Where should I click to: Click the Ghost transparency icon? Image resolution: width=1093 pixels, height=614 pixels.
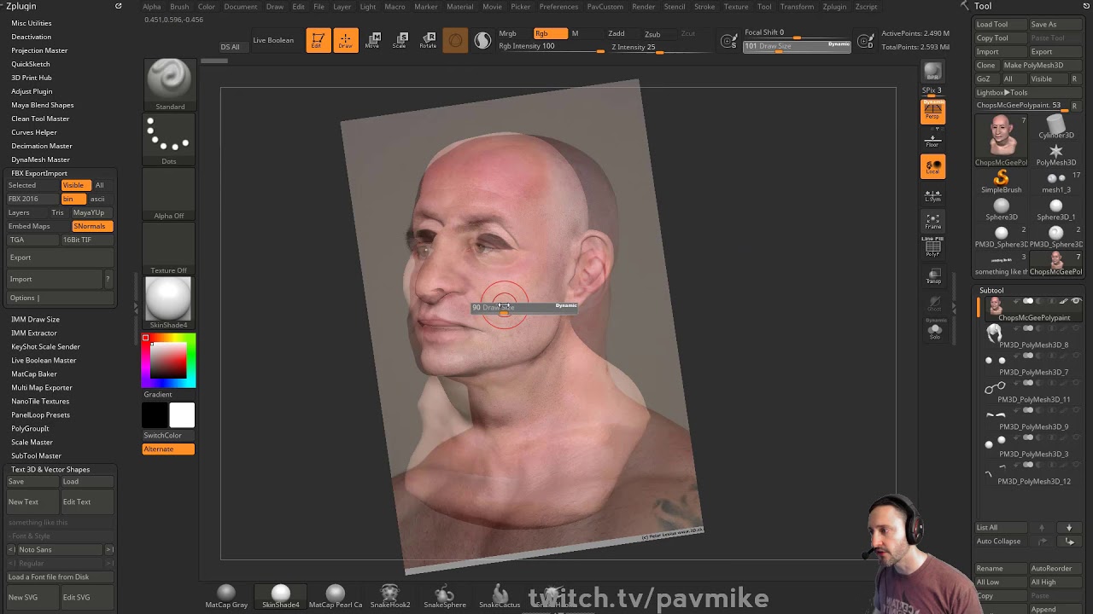coord(933,304)
